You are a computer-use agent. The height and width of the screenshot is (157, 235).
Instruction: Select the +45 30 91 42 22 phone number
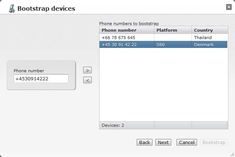tap(119, 45)
